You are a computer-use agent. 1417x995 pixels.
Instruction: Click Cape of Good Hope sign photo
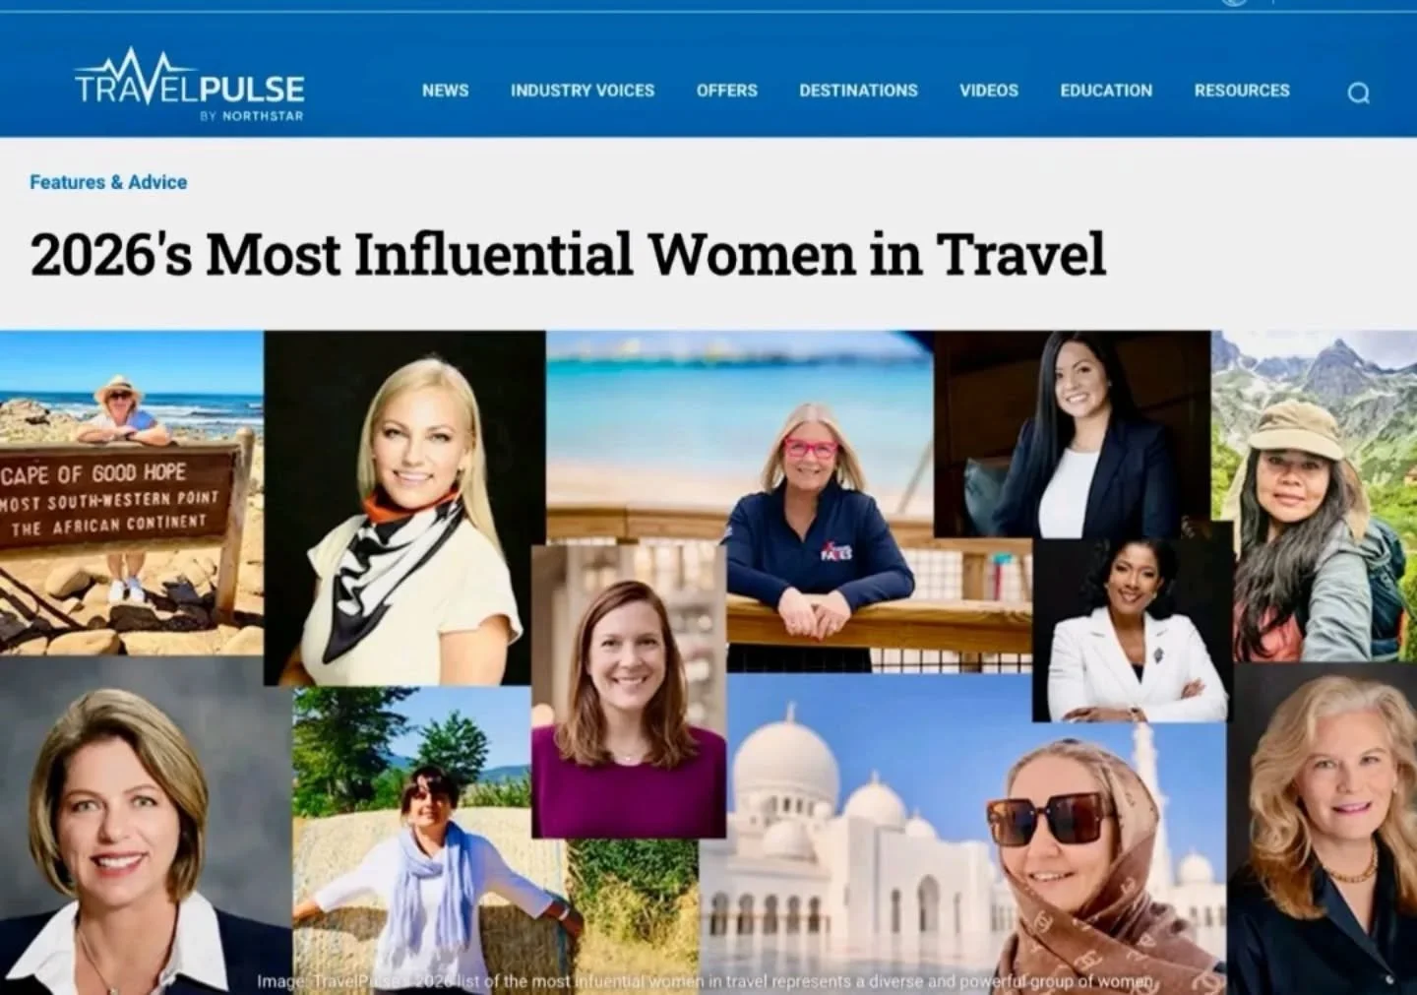132,493
